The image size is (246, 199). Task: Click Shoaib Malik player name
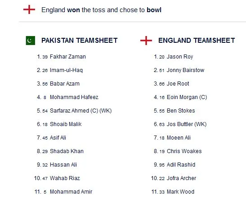pos(66,124)
